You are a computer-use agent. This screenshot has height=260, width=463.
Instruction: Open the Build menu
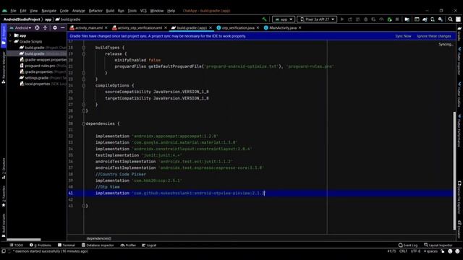pos(110,11)
